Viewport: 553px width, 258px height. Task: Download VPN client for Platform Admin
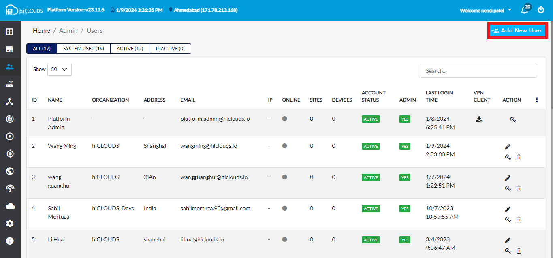point(479,119)
